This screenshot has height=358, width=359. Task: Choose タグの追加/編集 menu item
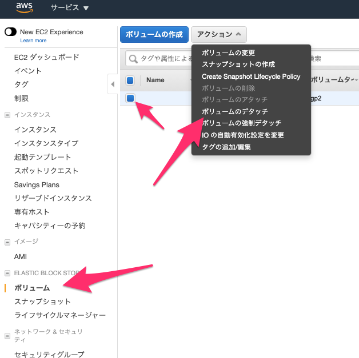[x=226, y=147]
